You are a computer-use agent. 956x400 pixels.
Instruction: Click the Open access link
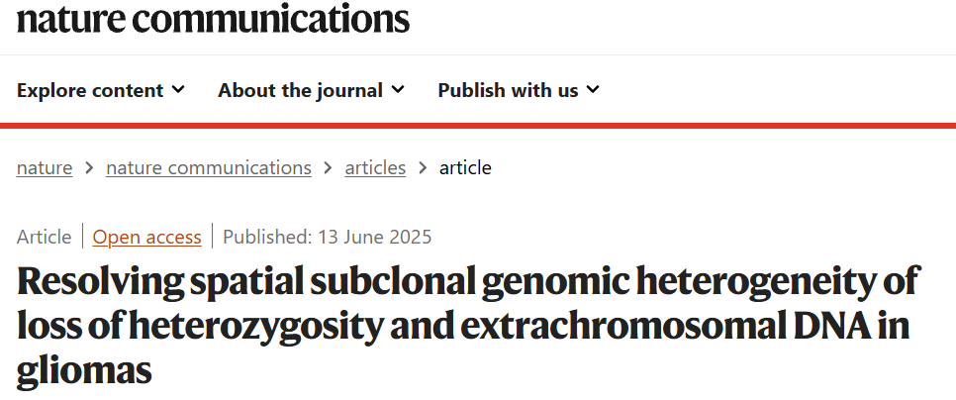coord(147,237)
